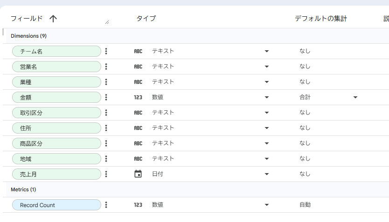This screenshot has height=222, width=389.
Task: Select the 業種 field chip
Action: [x=56, y=82]
